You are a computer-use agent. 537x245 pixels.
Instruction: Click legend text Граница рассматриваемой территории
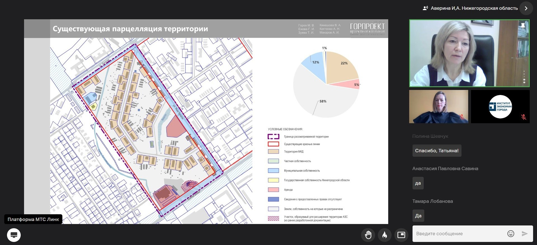306,137
